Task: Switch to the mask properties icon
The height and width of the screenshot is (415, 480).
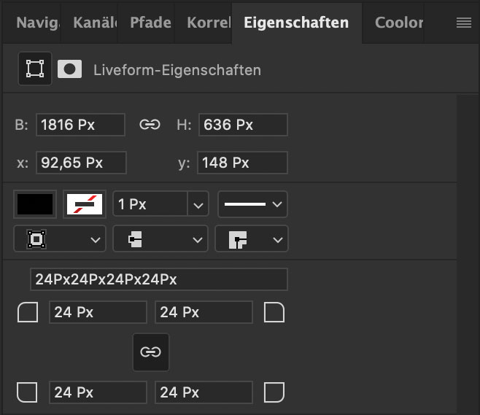Action: (x=69, y=69)
